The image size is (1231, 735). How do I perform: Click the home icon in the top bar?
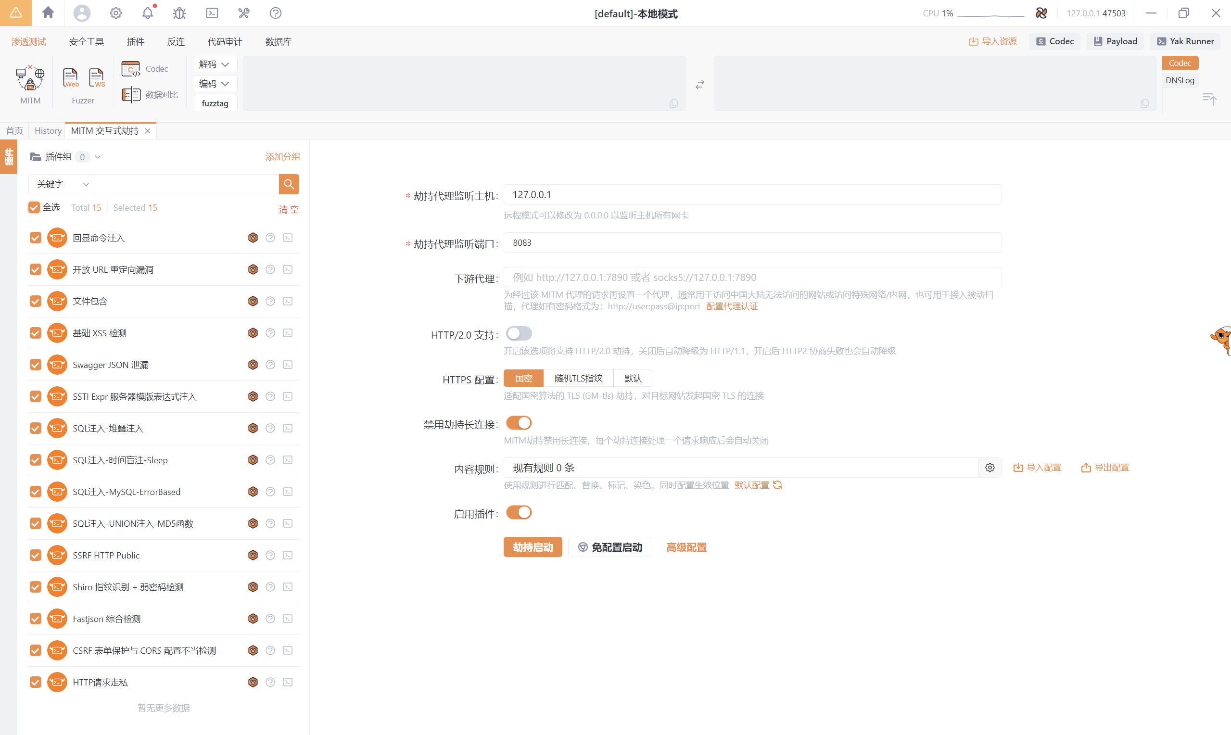point(48,13)
